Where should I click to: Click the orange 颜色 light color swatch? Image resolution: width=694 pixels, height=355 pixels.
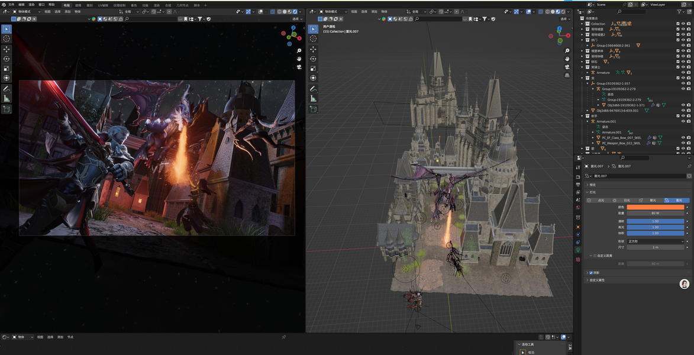pyautogui.click(x=656, y=207)
